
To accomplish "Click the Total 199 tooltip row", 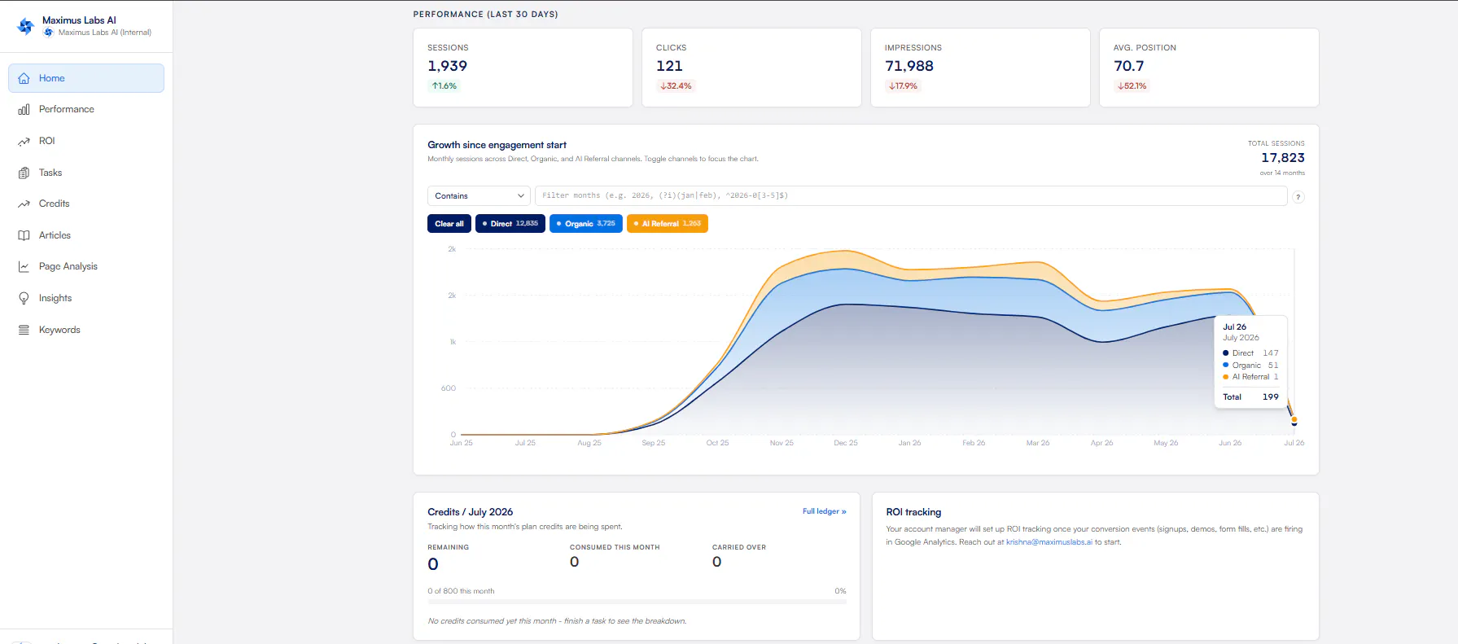I will tap(1250, 397).
